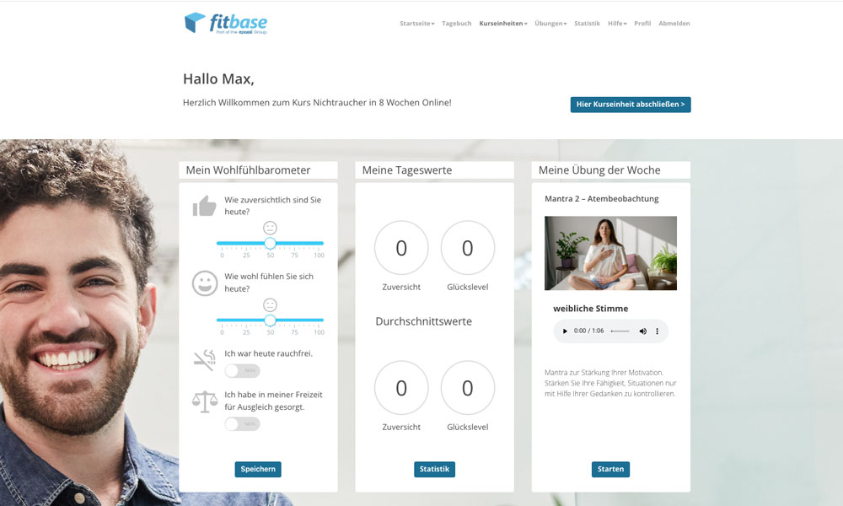This screenshot has height=506, width=843.
Task: Open the Kurseinheiten dropdown
Action: pyautogui.click(x=501, y=23)
